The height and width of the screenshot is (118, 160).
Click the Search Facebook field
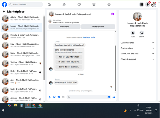pyautogui.click(x=26, y=4)
